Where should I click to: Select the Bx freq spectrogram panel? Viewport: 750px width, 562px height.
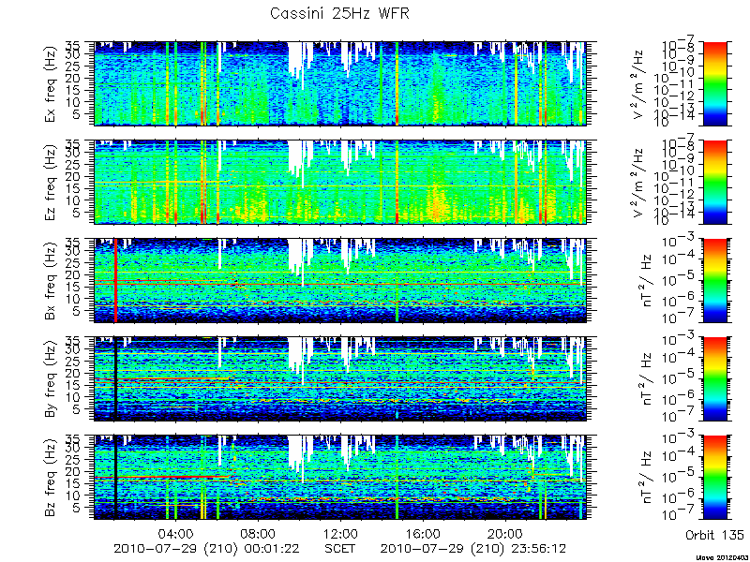[x=340, y=280]
